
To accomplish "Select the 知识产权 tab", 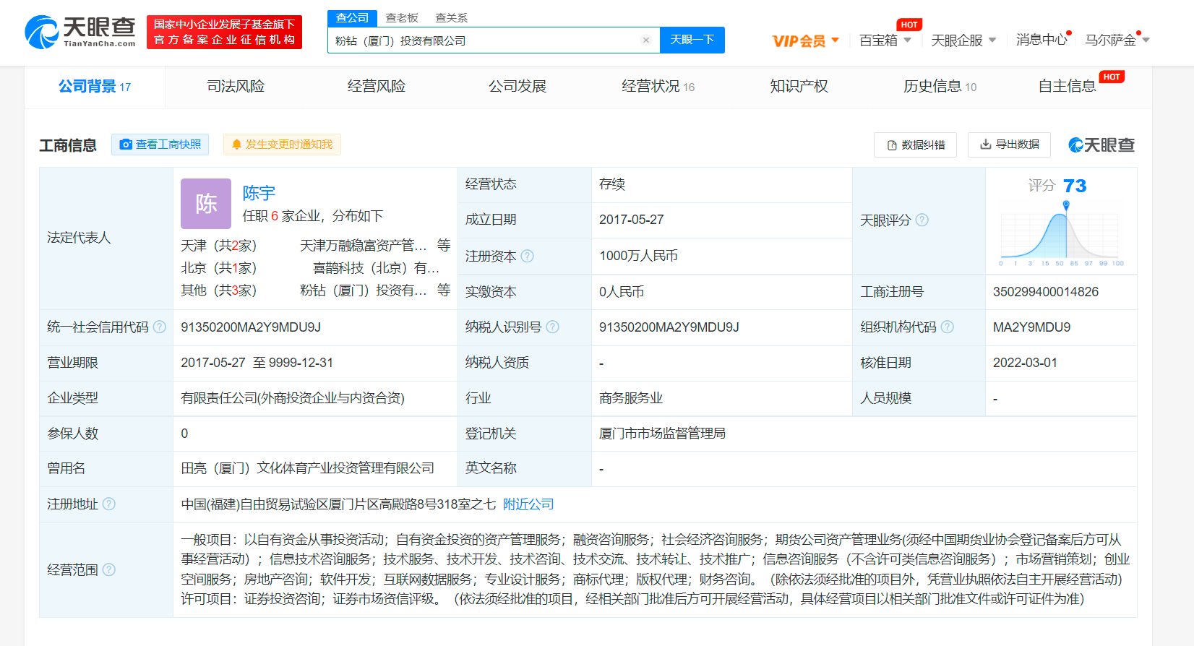I will [799, 87].
